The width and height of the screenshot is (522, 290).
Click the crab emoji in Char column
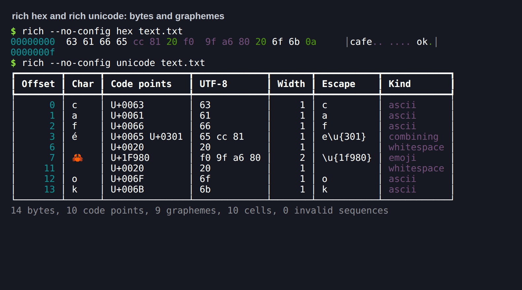[78, 158]
